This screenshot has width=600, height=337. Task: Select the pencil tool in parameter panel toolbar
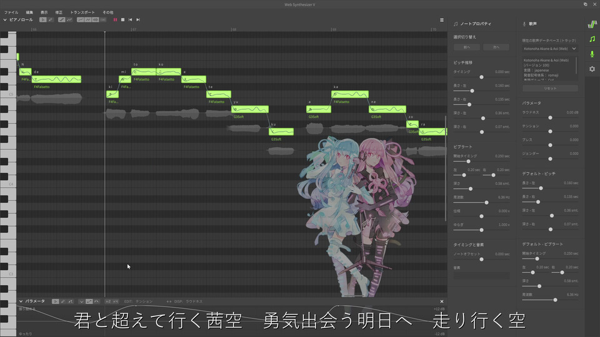pos(63,301)
